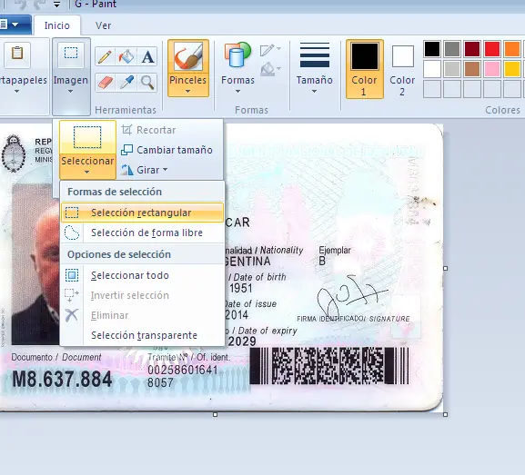Click the Eliminar menu entry
This screenshot has width=525, height=475.
coord(142,315)
